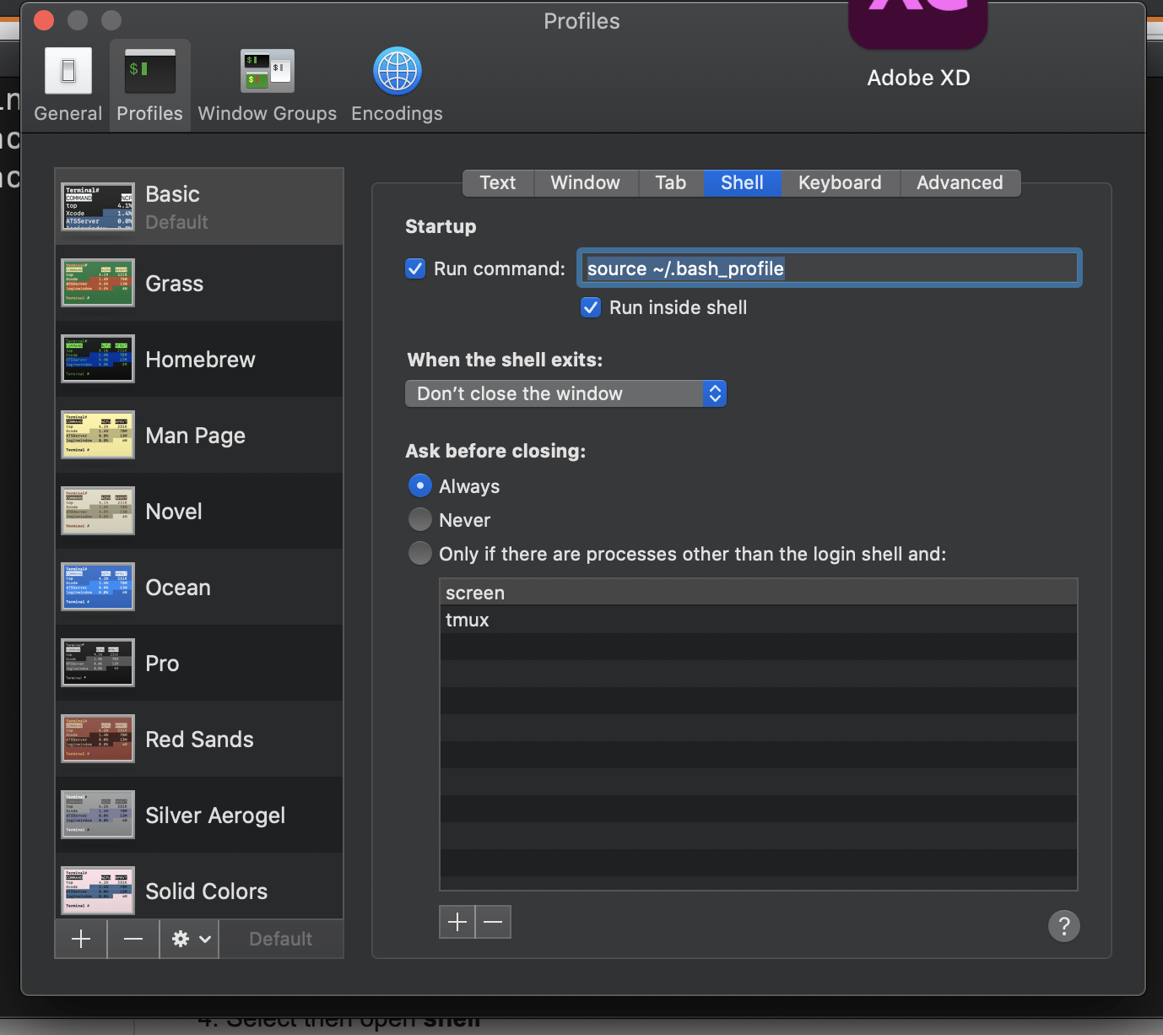Select the Ocean profile thumbnail
Viewport: 1163px width, 1035px height.
click(98, 587)
